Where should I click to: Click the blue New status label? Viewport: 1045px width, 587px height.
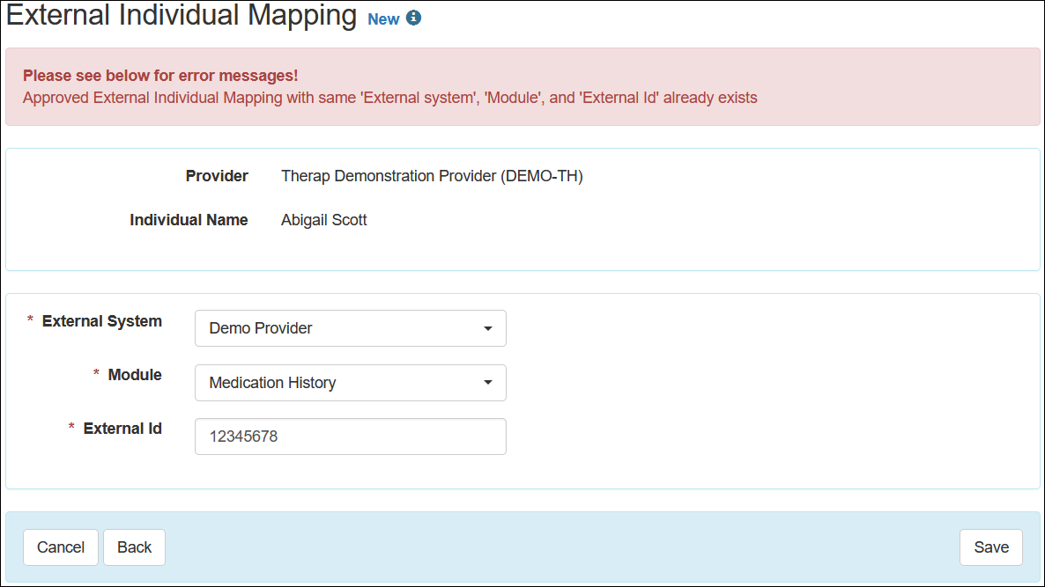click(383, 19)
